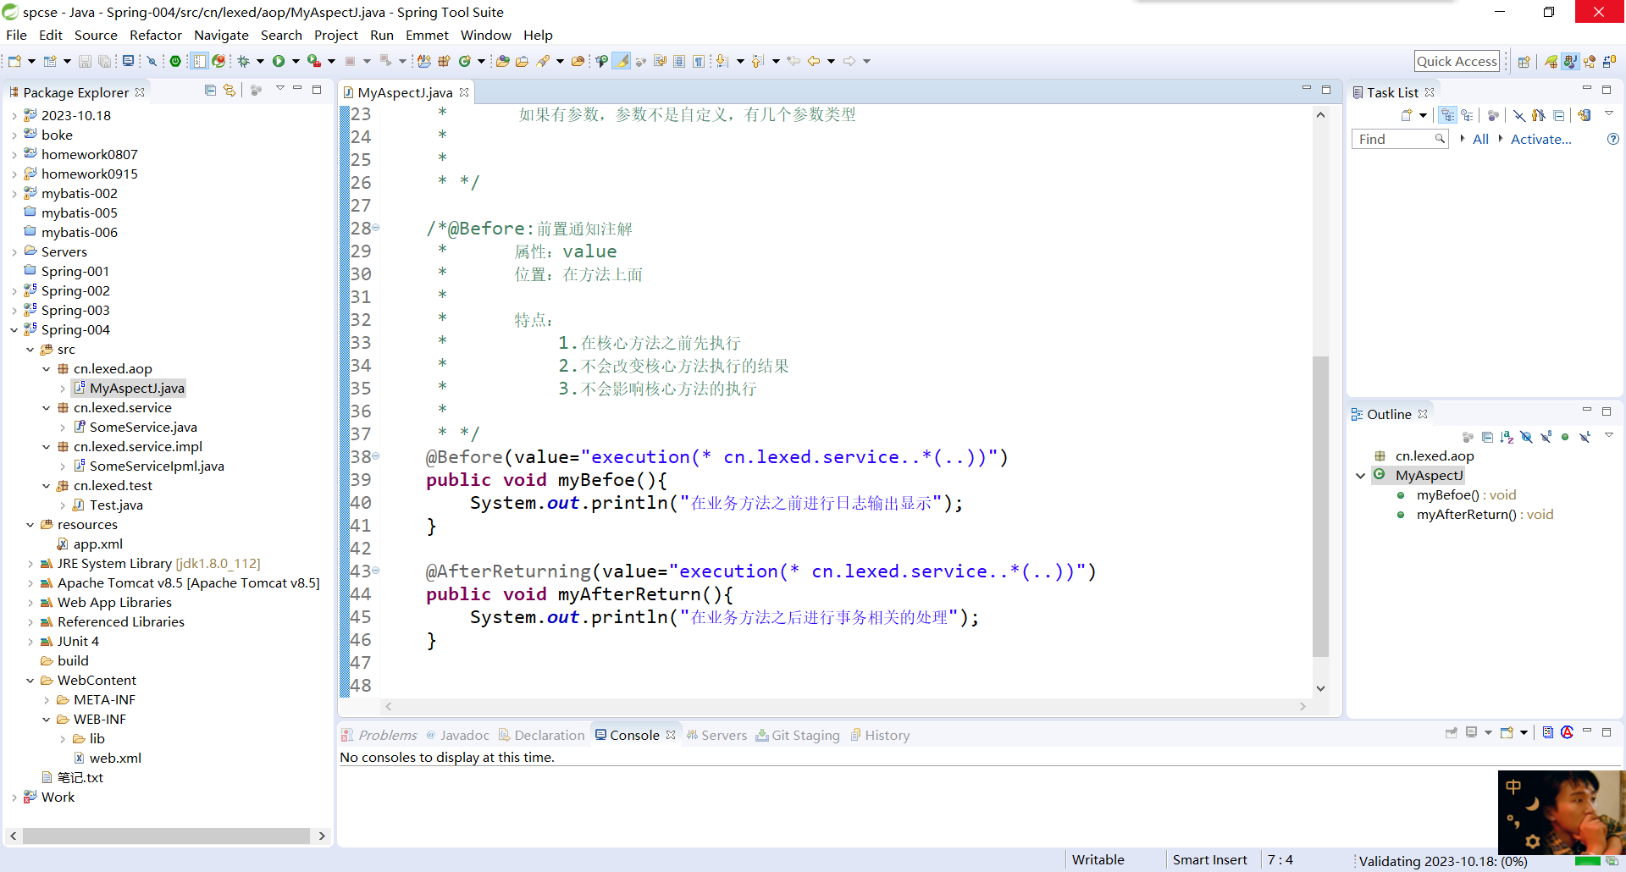Image resolution: width=1626 pixels, height=872 pixels.
Task: Select myAfterReturn() in Outline
Action: (1485, 515)
